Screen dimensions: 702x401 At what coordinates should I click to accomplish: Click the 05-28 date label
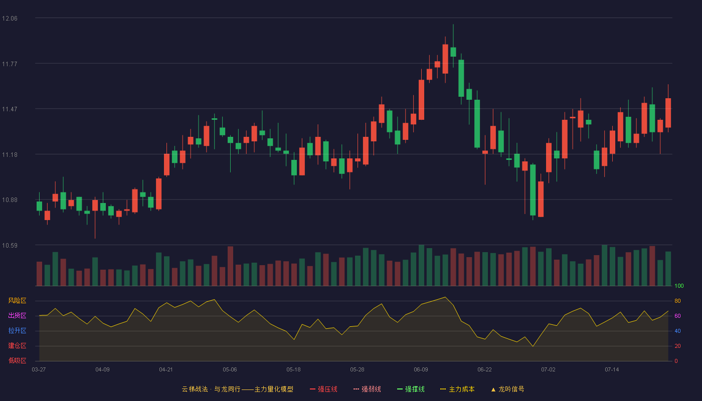tap(358, 369)
